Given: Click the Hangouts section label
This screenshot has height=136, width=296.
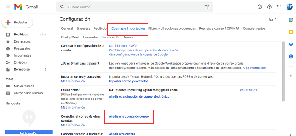Looking at the screenshot, I should pyautogui.click(x=13, y=103).
